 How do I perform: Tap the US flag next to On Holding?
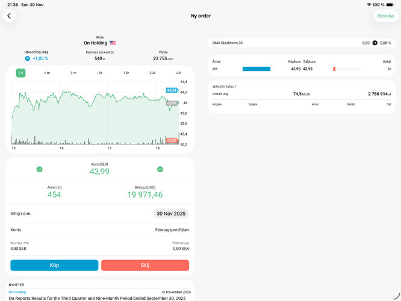[x=113, y=43]
